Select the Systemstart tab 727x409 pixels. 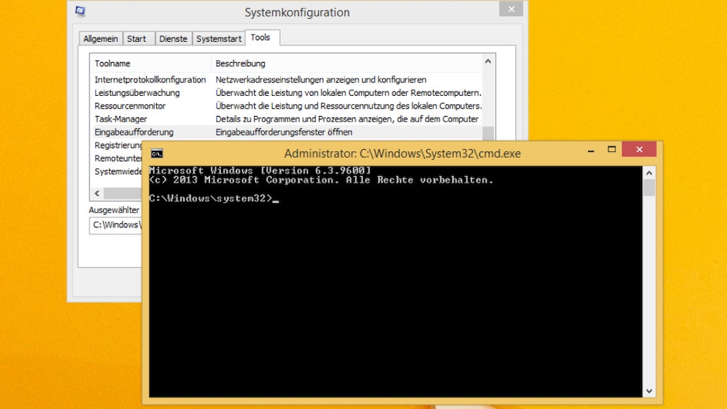coord(219,39)
